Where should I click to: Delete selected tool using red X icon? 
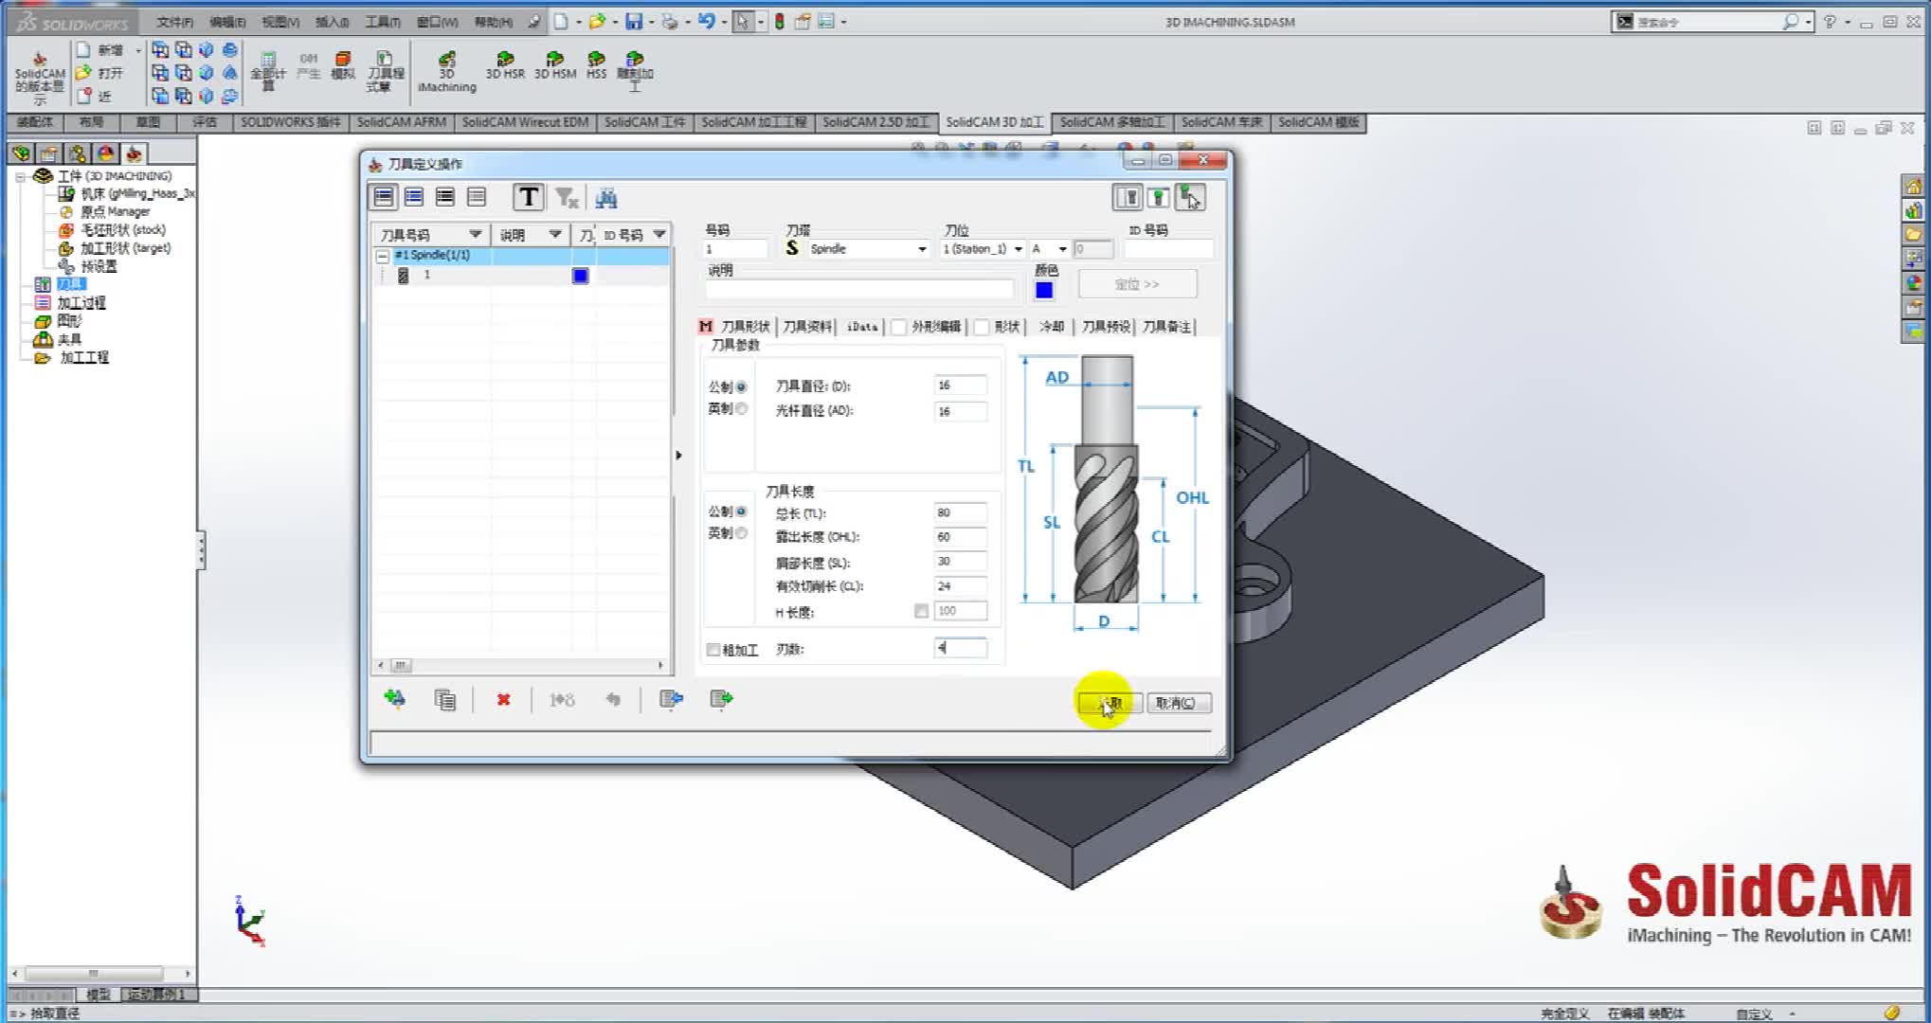tap(503, 699)
